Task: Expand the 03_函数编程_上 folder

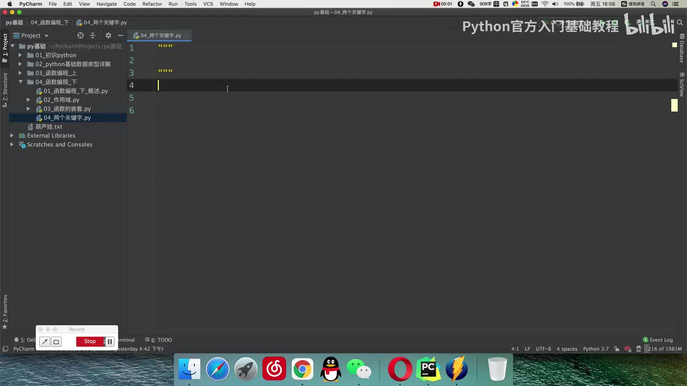Action: click(x=20, y=73)
